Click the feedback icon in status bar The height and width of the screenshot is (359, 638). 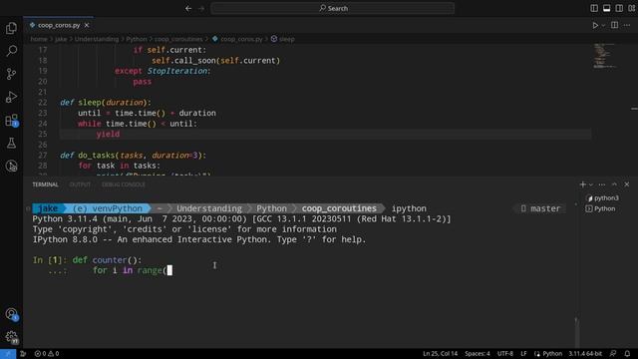tap(613, 354)
